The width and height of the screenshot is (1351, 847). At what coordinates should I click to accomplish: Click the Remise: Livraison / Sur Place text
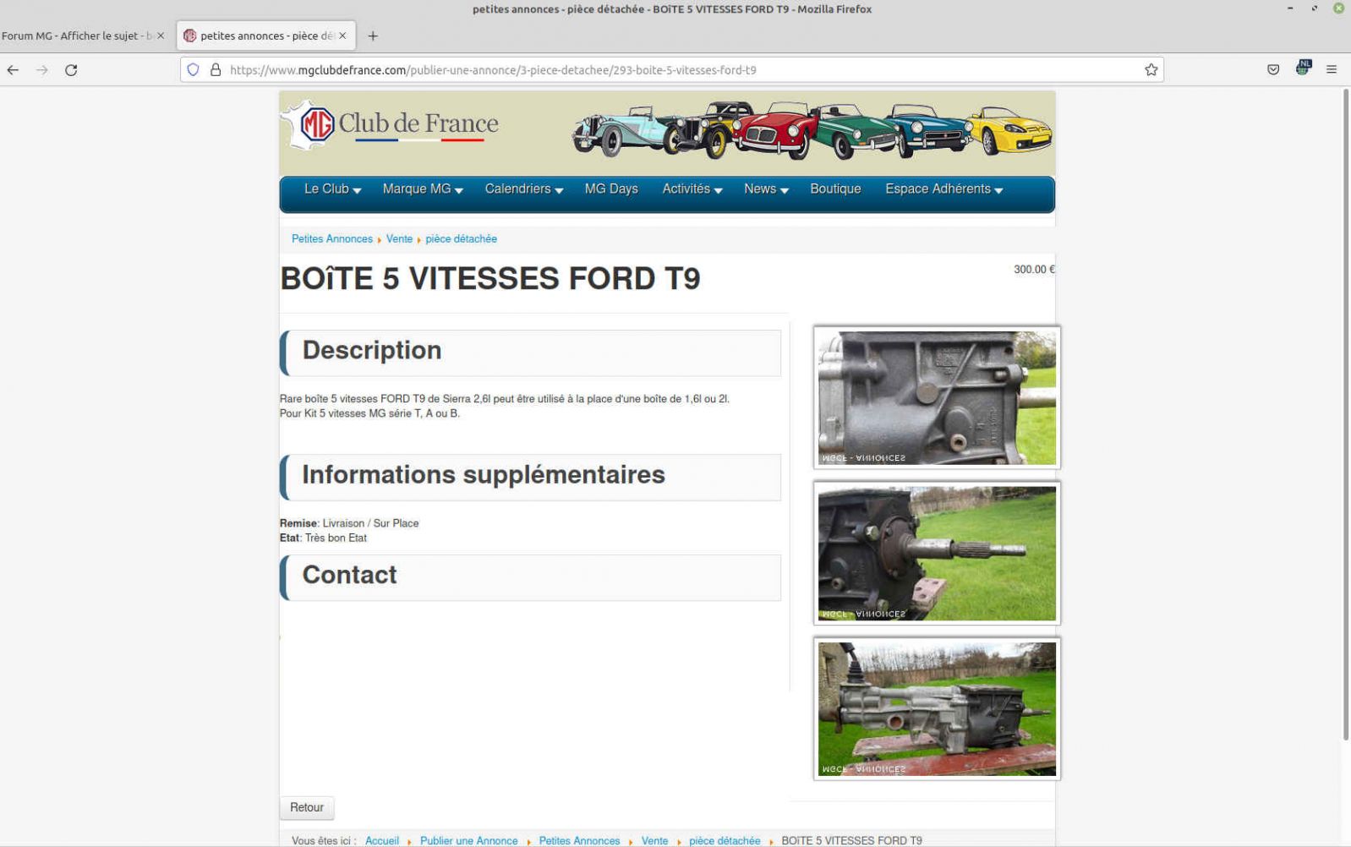349,524
